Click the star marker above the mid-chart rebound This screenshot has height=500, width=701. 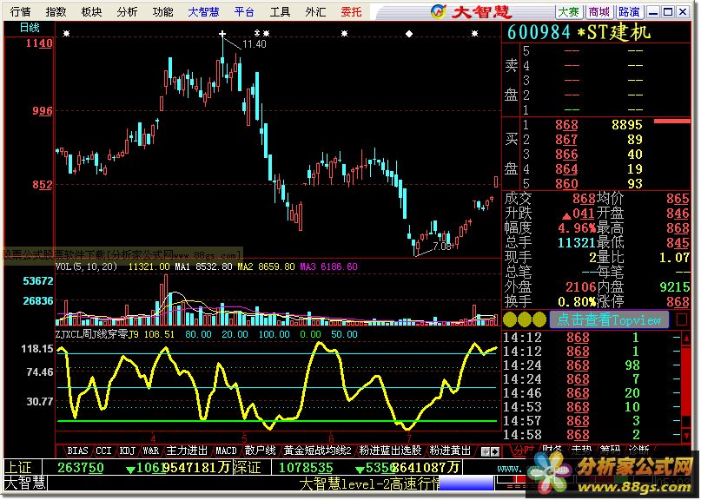(x=344, y=34)
